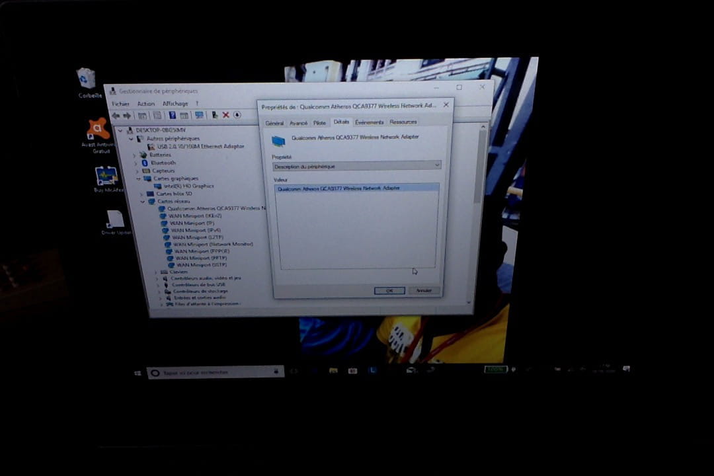Screen dimensions: 714x476
Task: Expand Contrôleurs de bus USB category
Action: point(159,285)
